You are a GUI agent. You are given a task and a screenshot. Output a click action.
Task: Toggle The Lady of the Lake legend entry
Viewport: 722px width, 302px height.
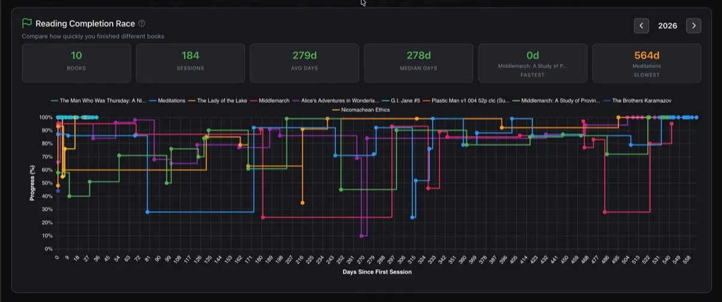[x=218, y=101]
